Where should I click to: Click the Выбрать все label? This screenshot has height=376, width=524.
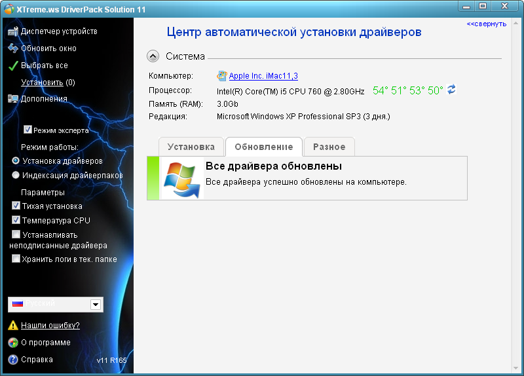click(45, 66)
